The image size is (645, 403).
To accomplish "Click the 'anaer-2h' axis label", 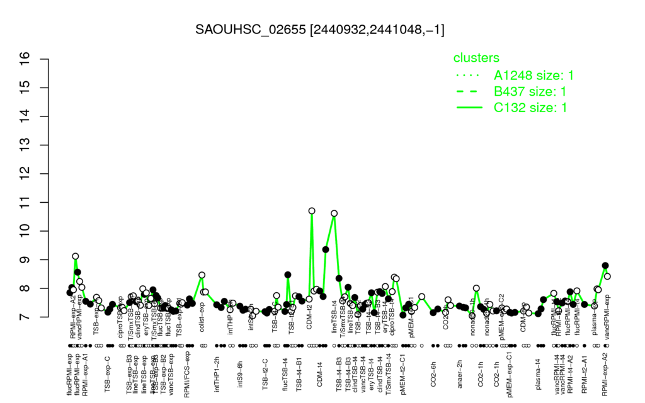I will click(x=460, y=374).
